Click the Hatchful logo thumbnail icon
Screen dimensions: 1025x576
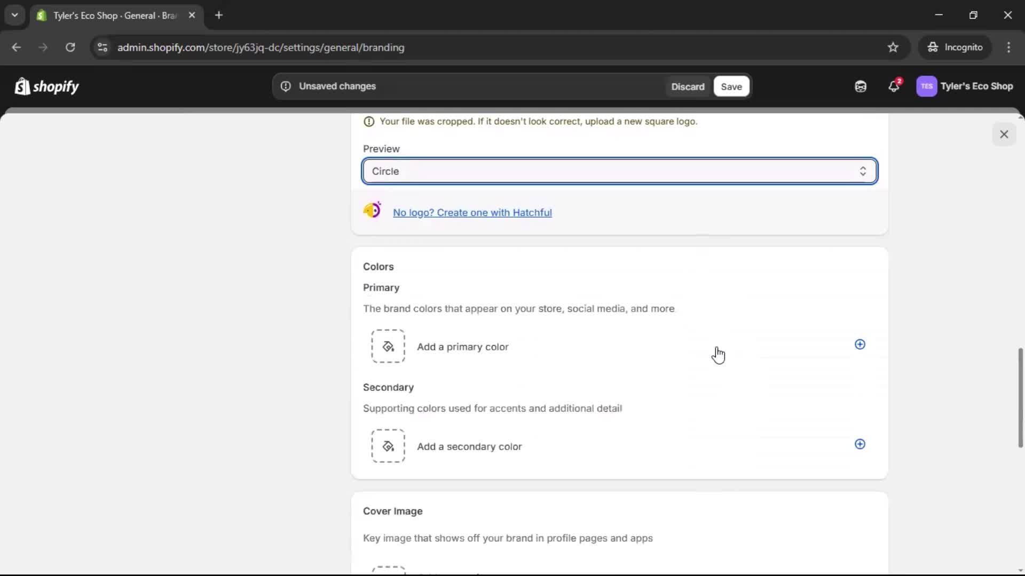click(372, 210)
